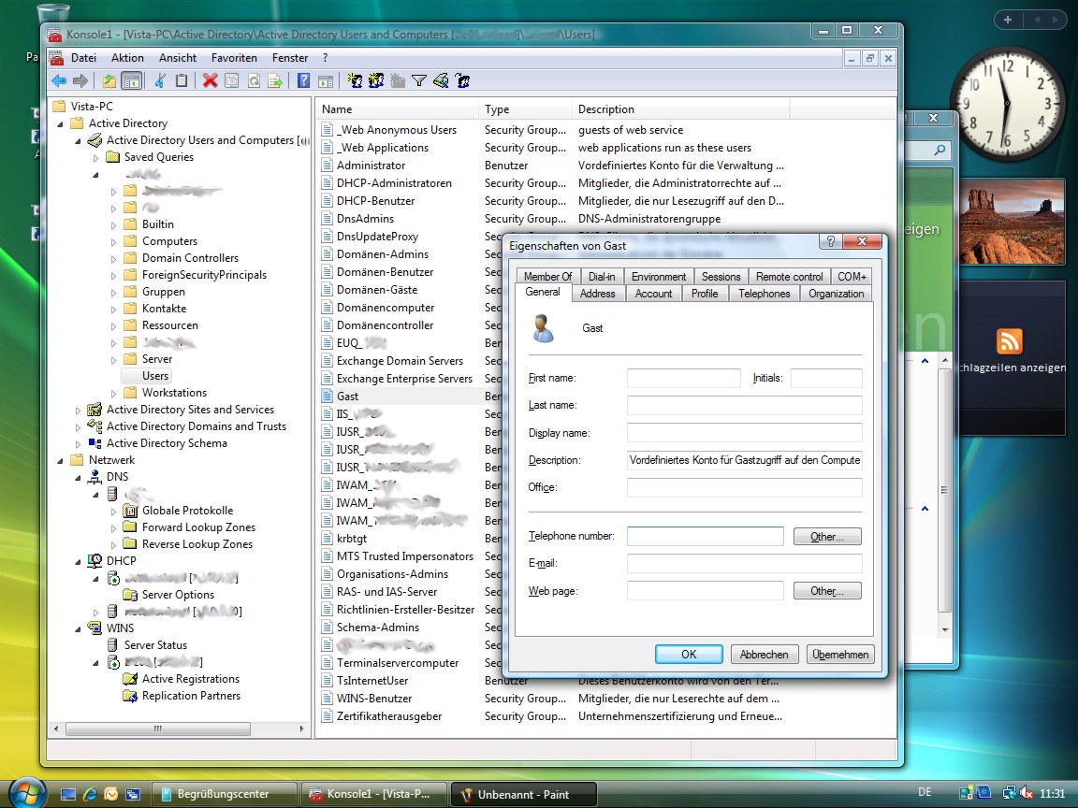The image size is (1078, 808).
Task: Open the Begrüßungscenter taskbar button
Action: [224, 794]
